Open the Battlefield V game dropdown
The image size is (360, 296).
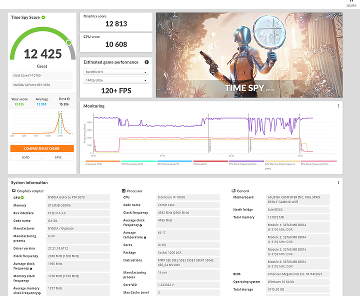[x=116, y=72]
